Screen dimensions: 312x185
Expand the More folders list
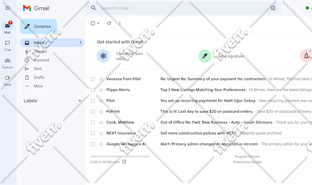[x=34, y=86]
